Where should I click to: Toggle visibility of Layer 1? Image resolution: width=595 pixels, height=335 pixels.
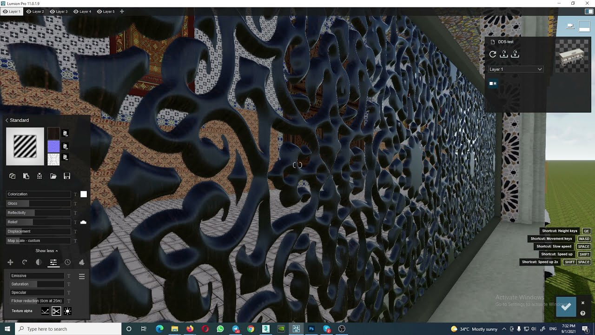coord(6,12)
